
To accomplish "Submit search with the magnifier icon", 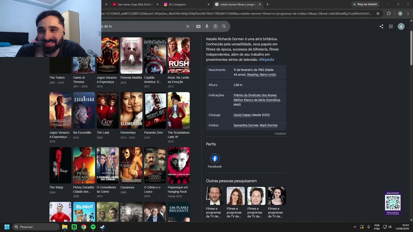I will 224,26.
